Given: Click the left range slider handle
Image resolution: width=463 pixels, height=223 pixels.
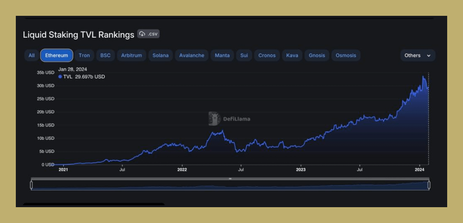Looking at the screenshot, I should [x=31, y=185].
